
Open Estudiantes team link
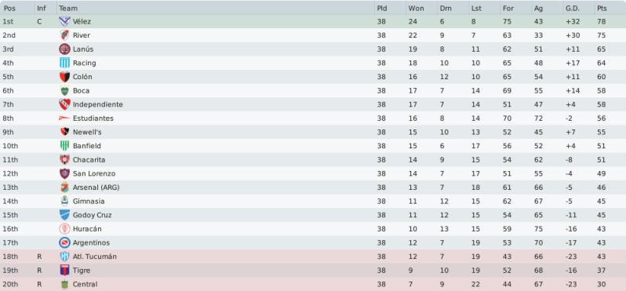93,118
